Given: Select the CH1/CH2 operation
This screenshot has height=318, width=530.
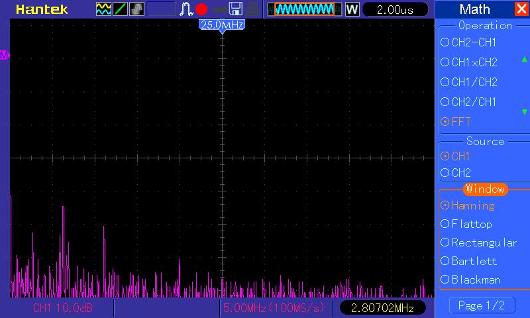Looking at the screenshot, I should click(x=469, y=82).
